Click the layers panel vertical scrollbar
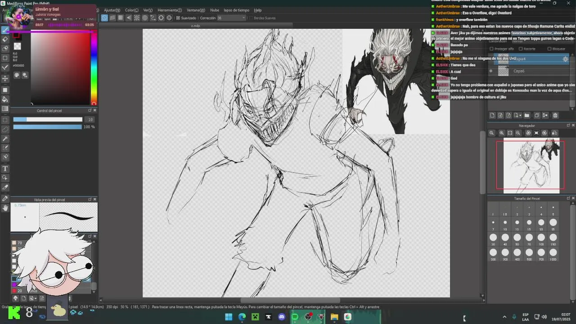This screenshot has height=324, width=576. pyautogui.click(x=572, y=81)
